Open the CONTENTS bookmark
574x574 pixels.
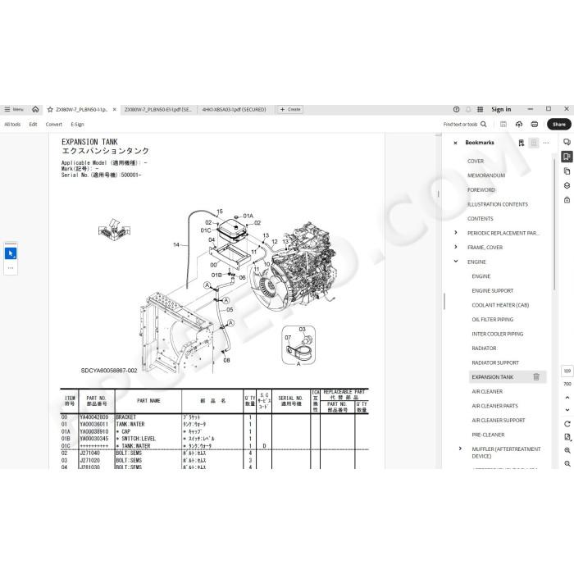tap(481, 219)
